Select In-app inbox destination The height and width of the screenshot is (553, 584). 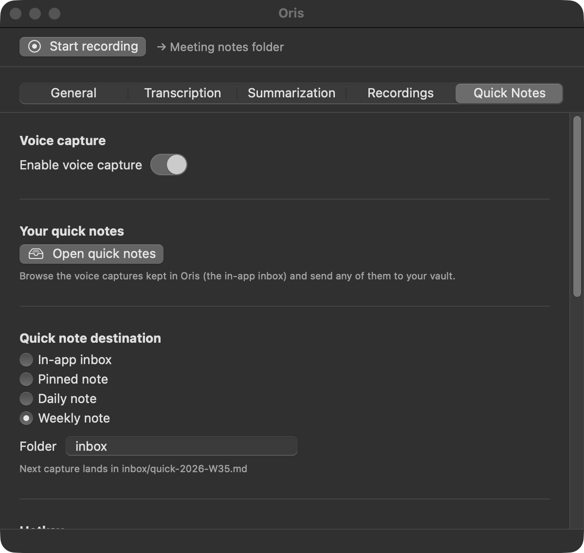(26, 360)
